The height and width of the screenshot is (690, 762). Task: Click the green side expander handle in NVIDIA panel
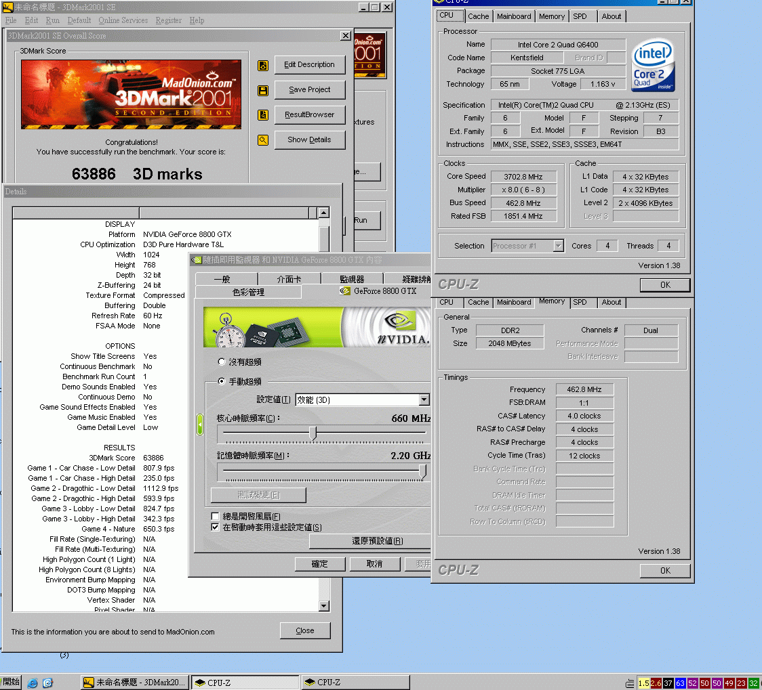click(200, 425)
